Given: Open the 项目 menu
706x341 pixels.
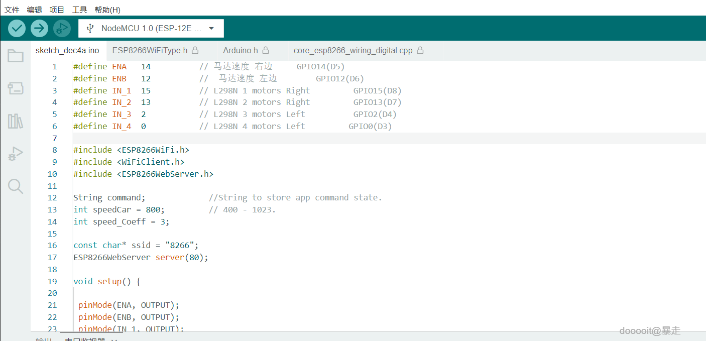Looking at the screenshot, I should coord(57,10).
